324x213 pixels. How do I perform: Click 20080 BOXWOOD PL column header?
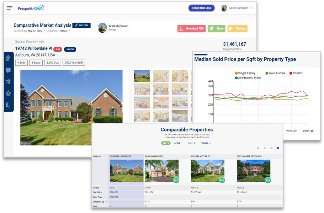point(154,156)
